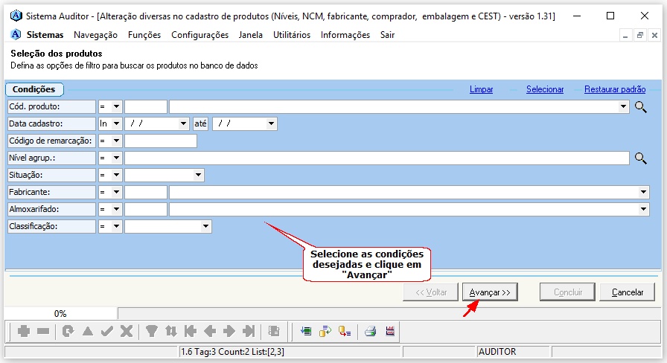667x363 pixels.
Task: Open Fabricante operator dropdown
Action: (116, 192)
